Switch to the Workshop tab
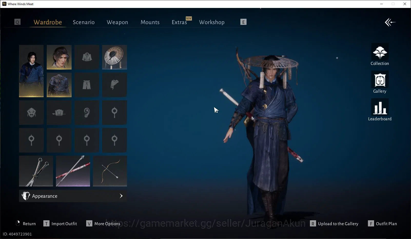The width and height of the screenshot is (411, 239). [x=212, y=22]
